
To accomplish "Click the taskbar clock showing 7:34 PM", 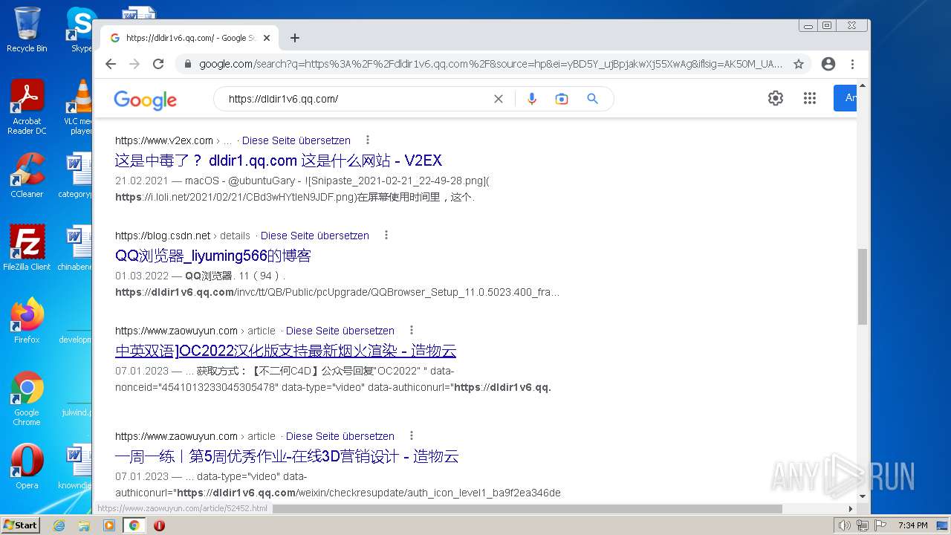I will [x=912, y=525].
